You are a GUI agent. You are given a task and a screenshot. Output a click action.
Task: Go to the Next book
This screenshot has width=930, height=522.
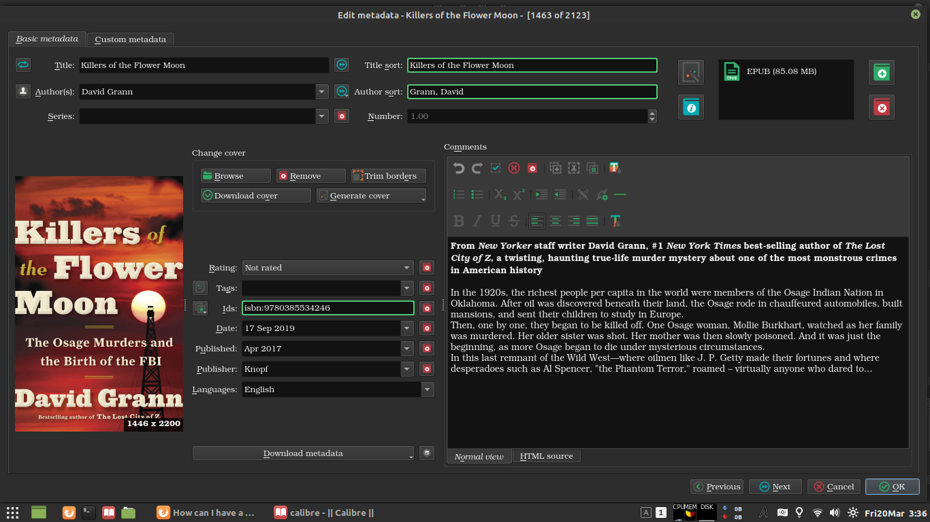click(775, 487)
